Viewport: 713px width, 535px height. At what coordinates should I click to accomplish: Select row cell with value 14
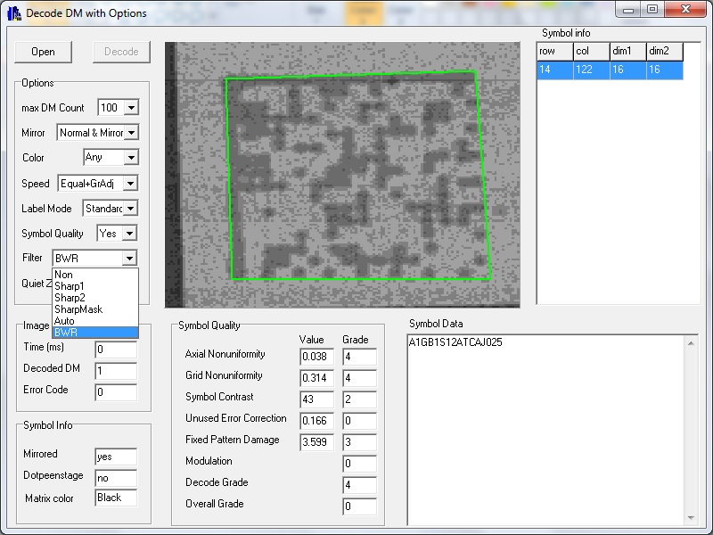(554, 70)
